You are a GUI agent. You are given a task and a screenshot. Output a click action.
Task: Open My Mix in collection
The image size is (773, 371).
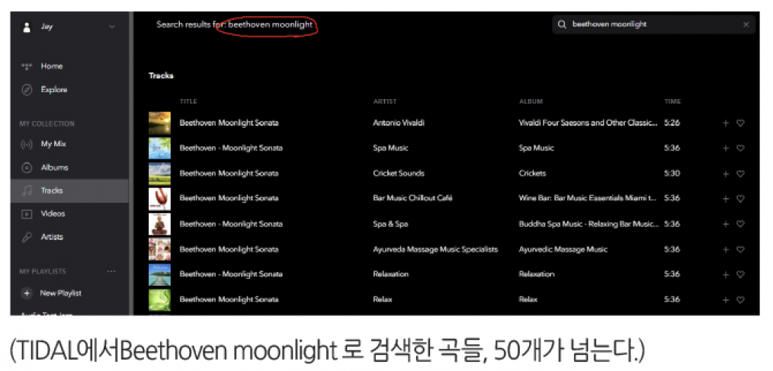53,144
